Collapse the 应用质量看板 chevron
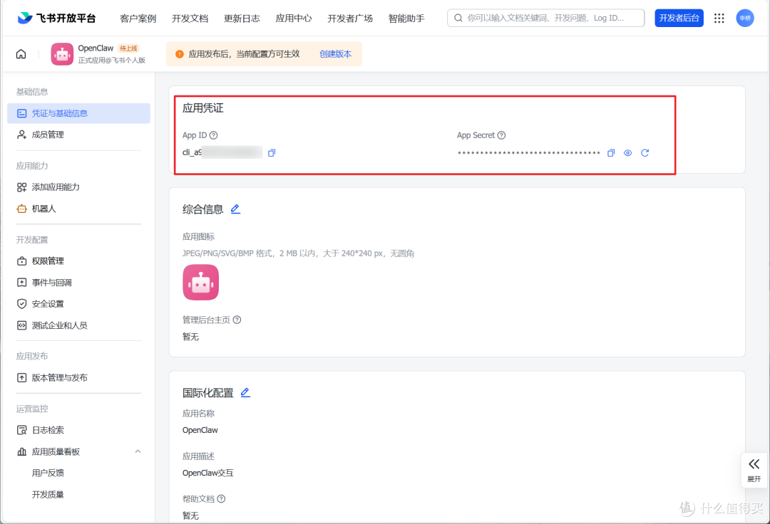 click(138, 451)
